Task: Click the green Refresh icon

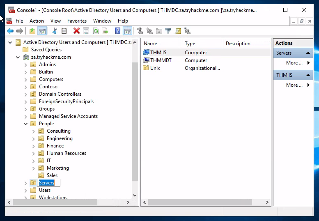Action: tap(96, 31)
